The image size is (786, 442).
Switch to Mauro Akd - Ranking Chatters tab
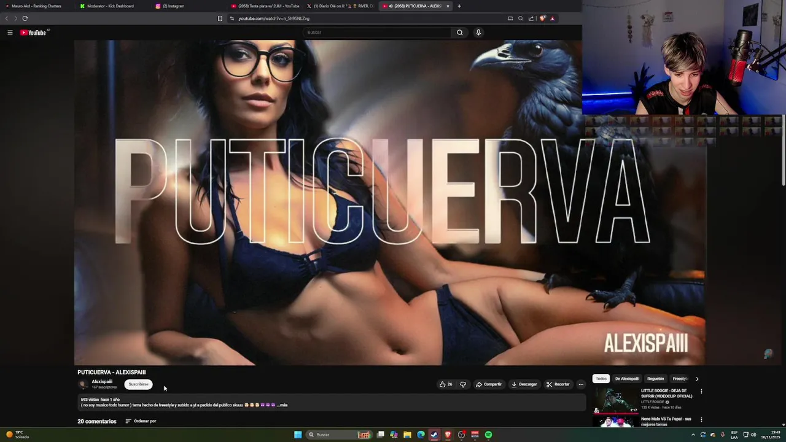pos(36,6)
